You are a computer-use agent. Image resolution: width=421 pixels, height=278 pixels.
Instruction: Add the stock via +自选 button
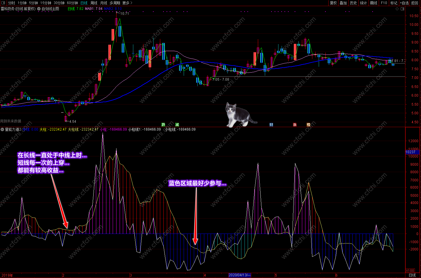(404, 3)
